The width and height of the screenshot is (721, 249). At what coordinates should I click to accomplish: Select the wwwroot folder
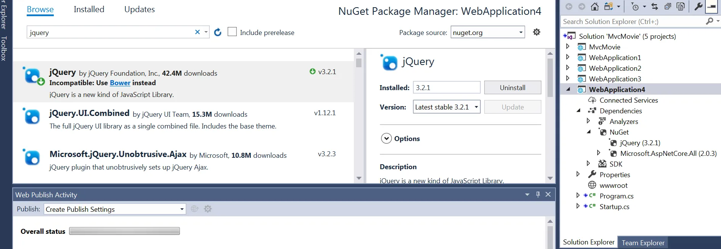(x=613, y=186)
